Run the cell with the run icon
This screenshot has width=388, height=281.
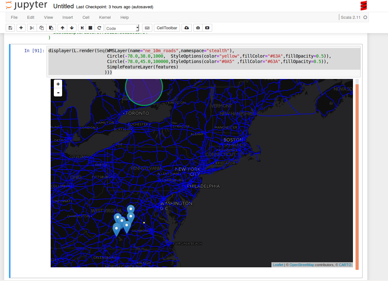pyautogui.click(x=82, y=28)
